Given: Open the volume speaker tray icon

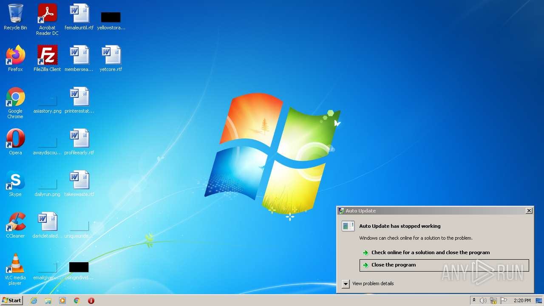Looking at the screenshot, I should 483,300.
